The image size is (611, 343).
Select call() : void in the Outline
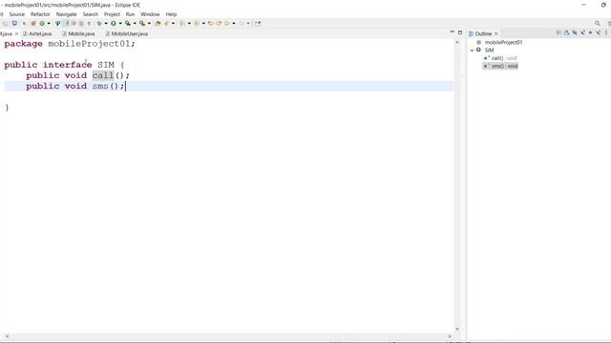[x=504, y=58]
